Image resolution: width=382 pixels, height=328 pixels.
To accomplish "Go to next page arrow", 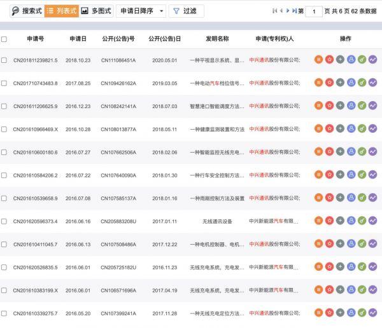I will [x=288, y=11].
